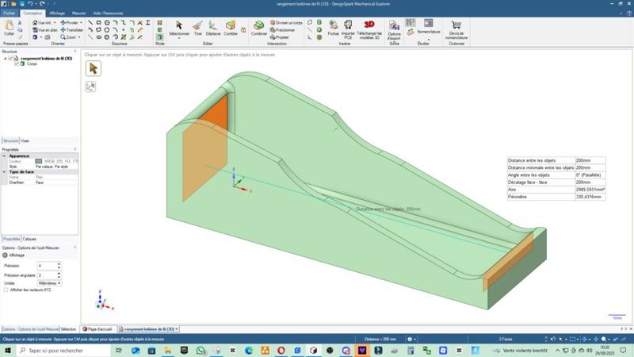Screen dimensions: 634x357
Task: Click Nomenclature button in Étudier group
Action: (428, 27)
